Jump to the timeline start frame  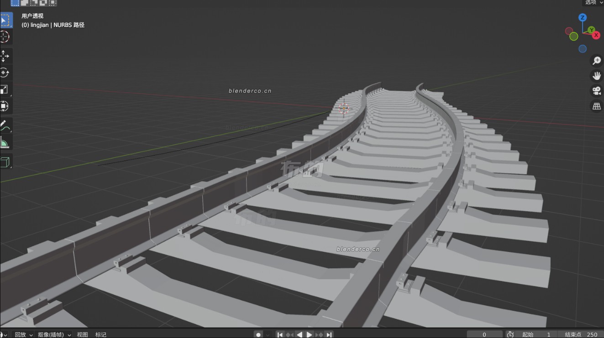280,334
